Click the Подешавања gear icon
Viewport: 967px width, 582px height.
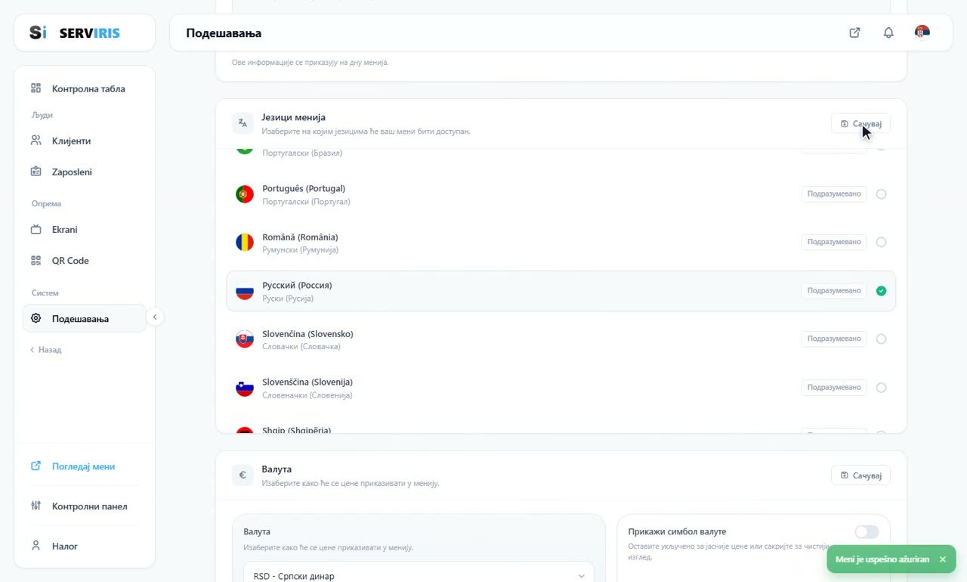(x=36, y=318)
